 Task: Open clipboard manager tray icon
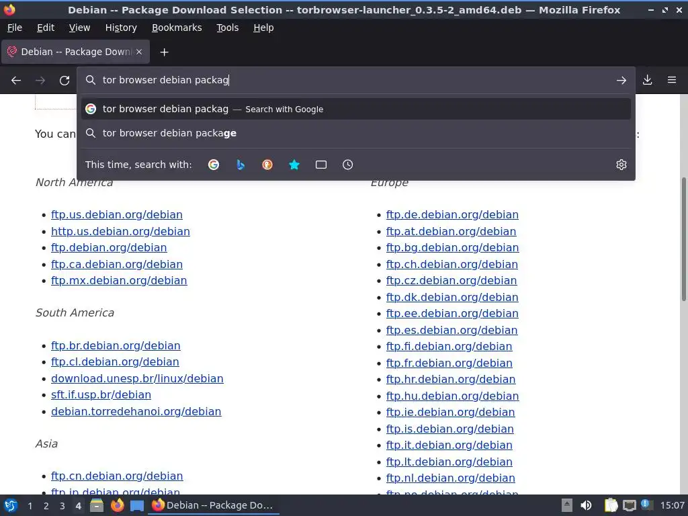(611, 505)
